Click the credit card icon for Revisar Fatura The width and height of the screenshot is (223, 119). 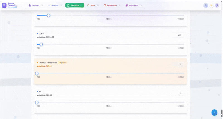105,5
